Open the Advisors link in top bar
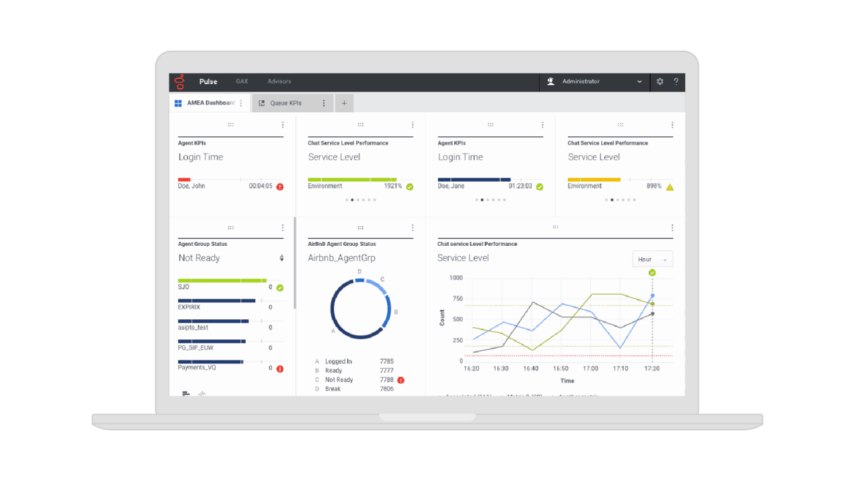 click(279, 82)
